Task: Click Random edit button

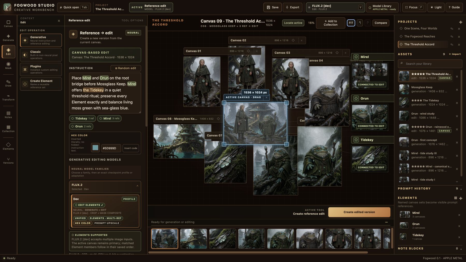Action: coord(126,68)
